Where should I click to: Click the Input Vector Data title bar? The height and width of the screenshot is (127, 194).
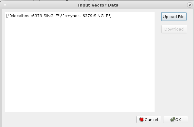pyautogui.click(x=98, y=5)
